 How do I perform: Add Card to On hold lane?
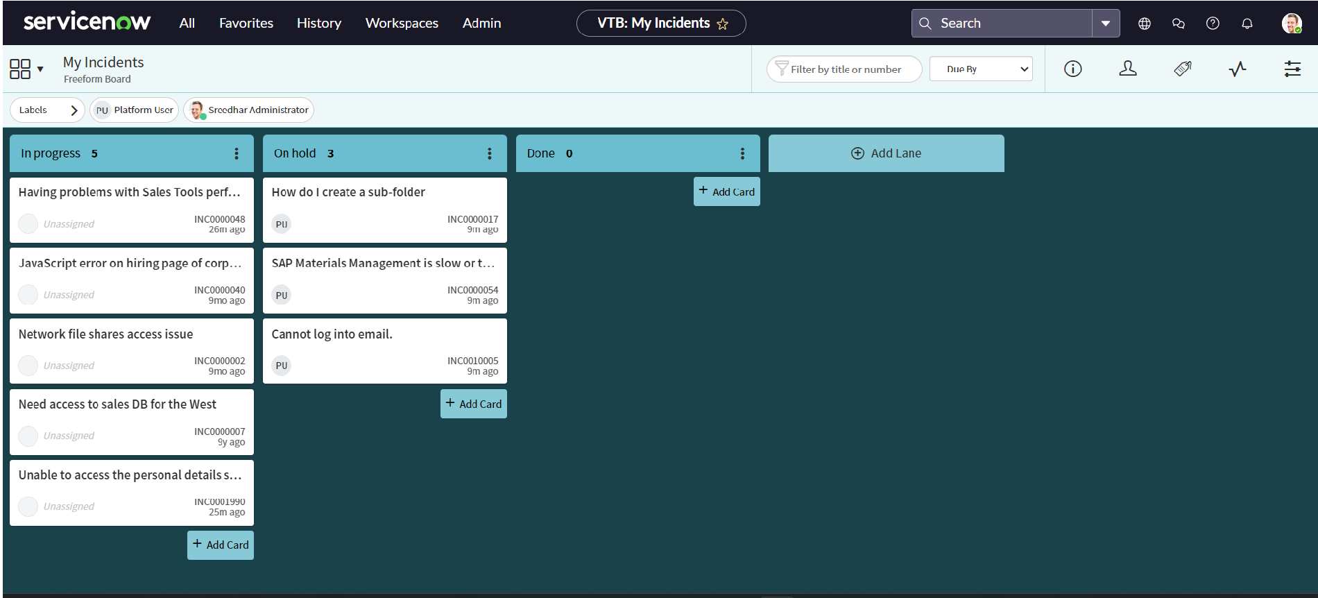(x=474, y=404)
